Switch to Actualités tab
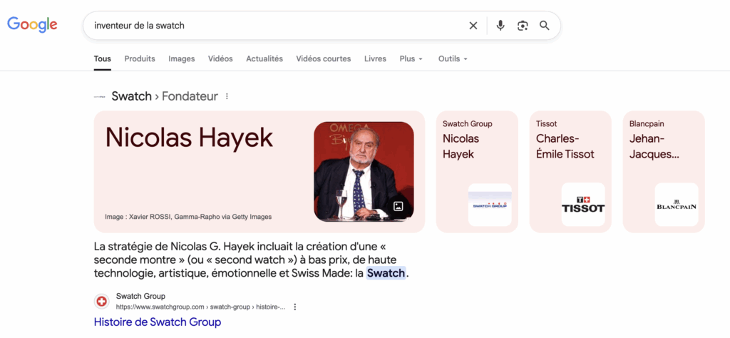The width and height of the screenshot is (730, 338). tap(264, 58)
